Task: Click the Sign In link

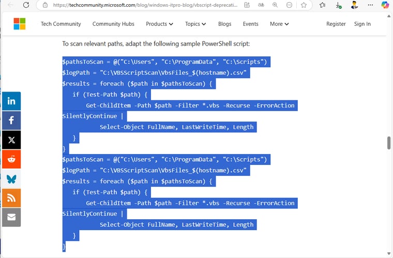Action: click(x=362, y=24)
